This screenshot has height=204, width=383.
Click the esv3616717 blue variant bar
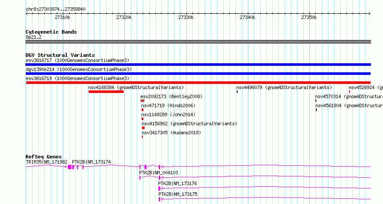[x=198, y=65]
